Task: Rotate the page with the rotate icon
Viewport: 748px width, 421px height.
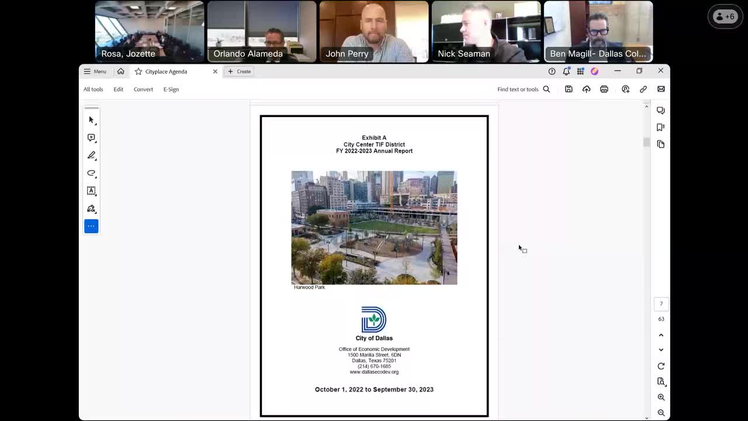Action: [661, 365]
